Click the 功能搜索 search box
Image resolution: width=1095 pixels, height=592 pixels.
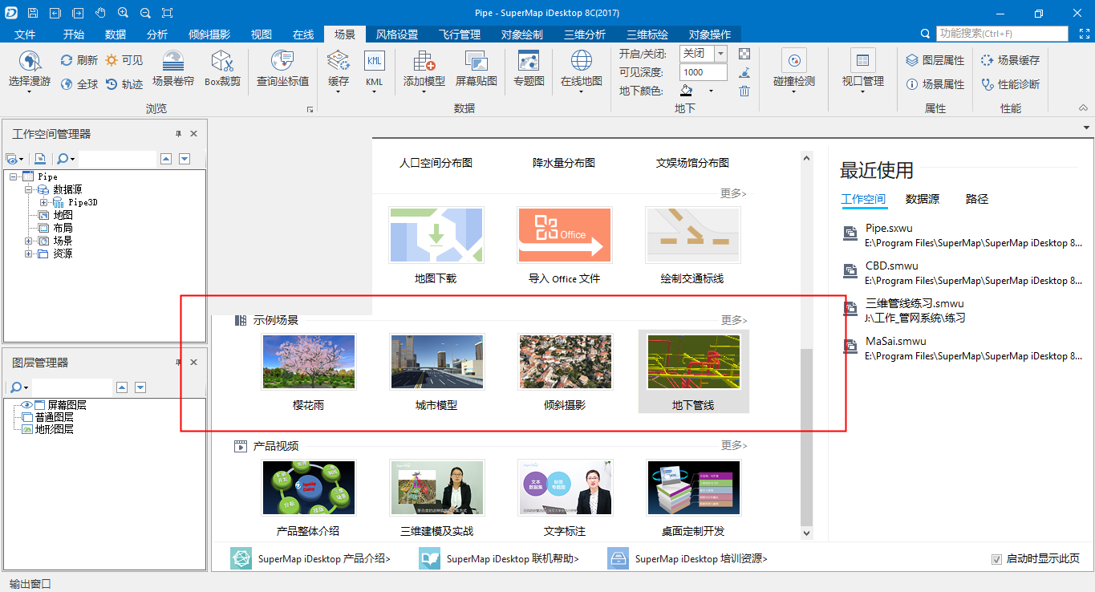(1002, 34)
